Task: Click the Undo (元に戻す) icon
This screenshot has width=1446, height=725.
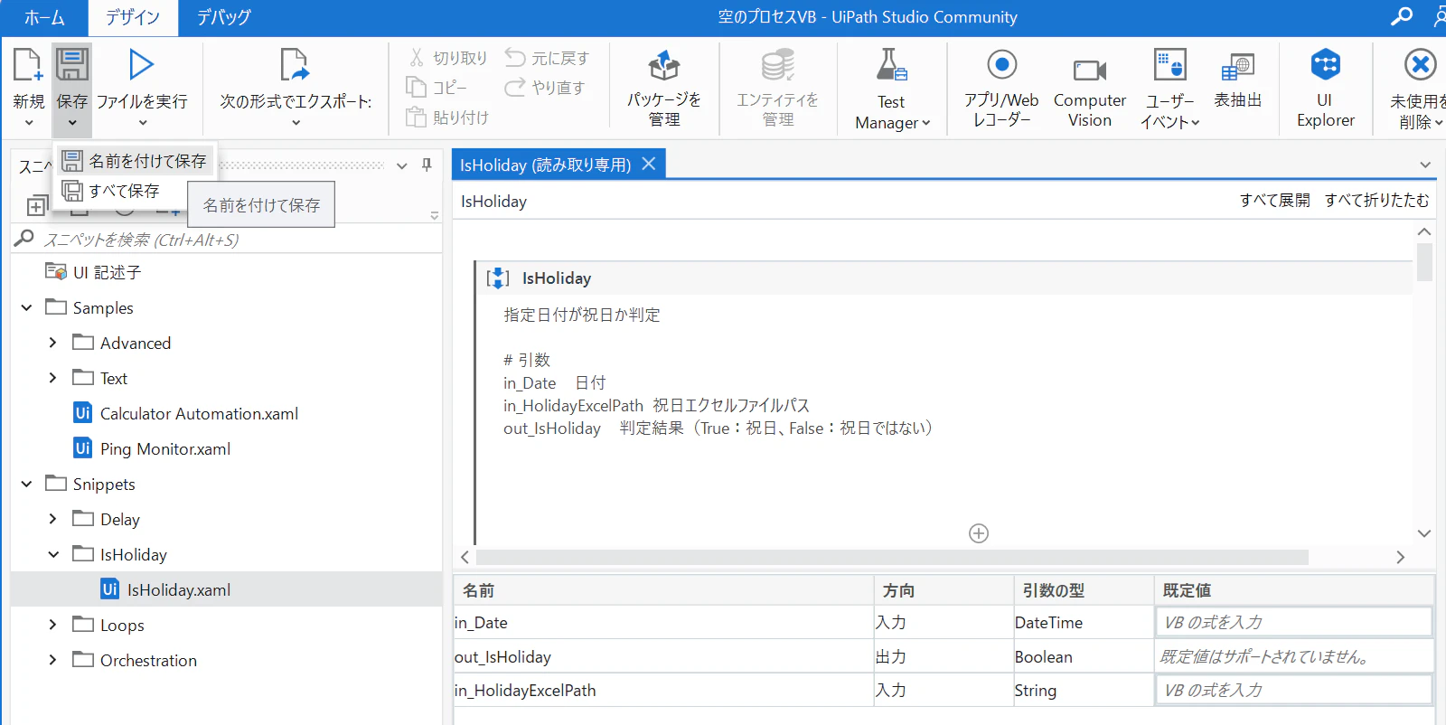Action: point(515,58)
